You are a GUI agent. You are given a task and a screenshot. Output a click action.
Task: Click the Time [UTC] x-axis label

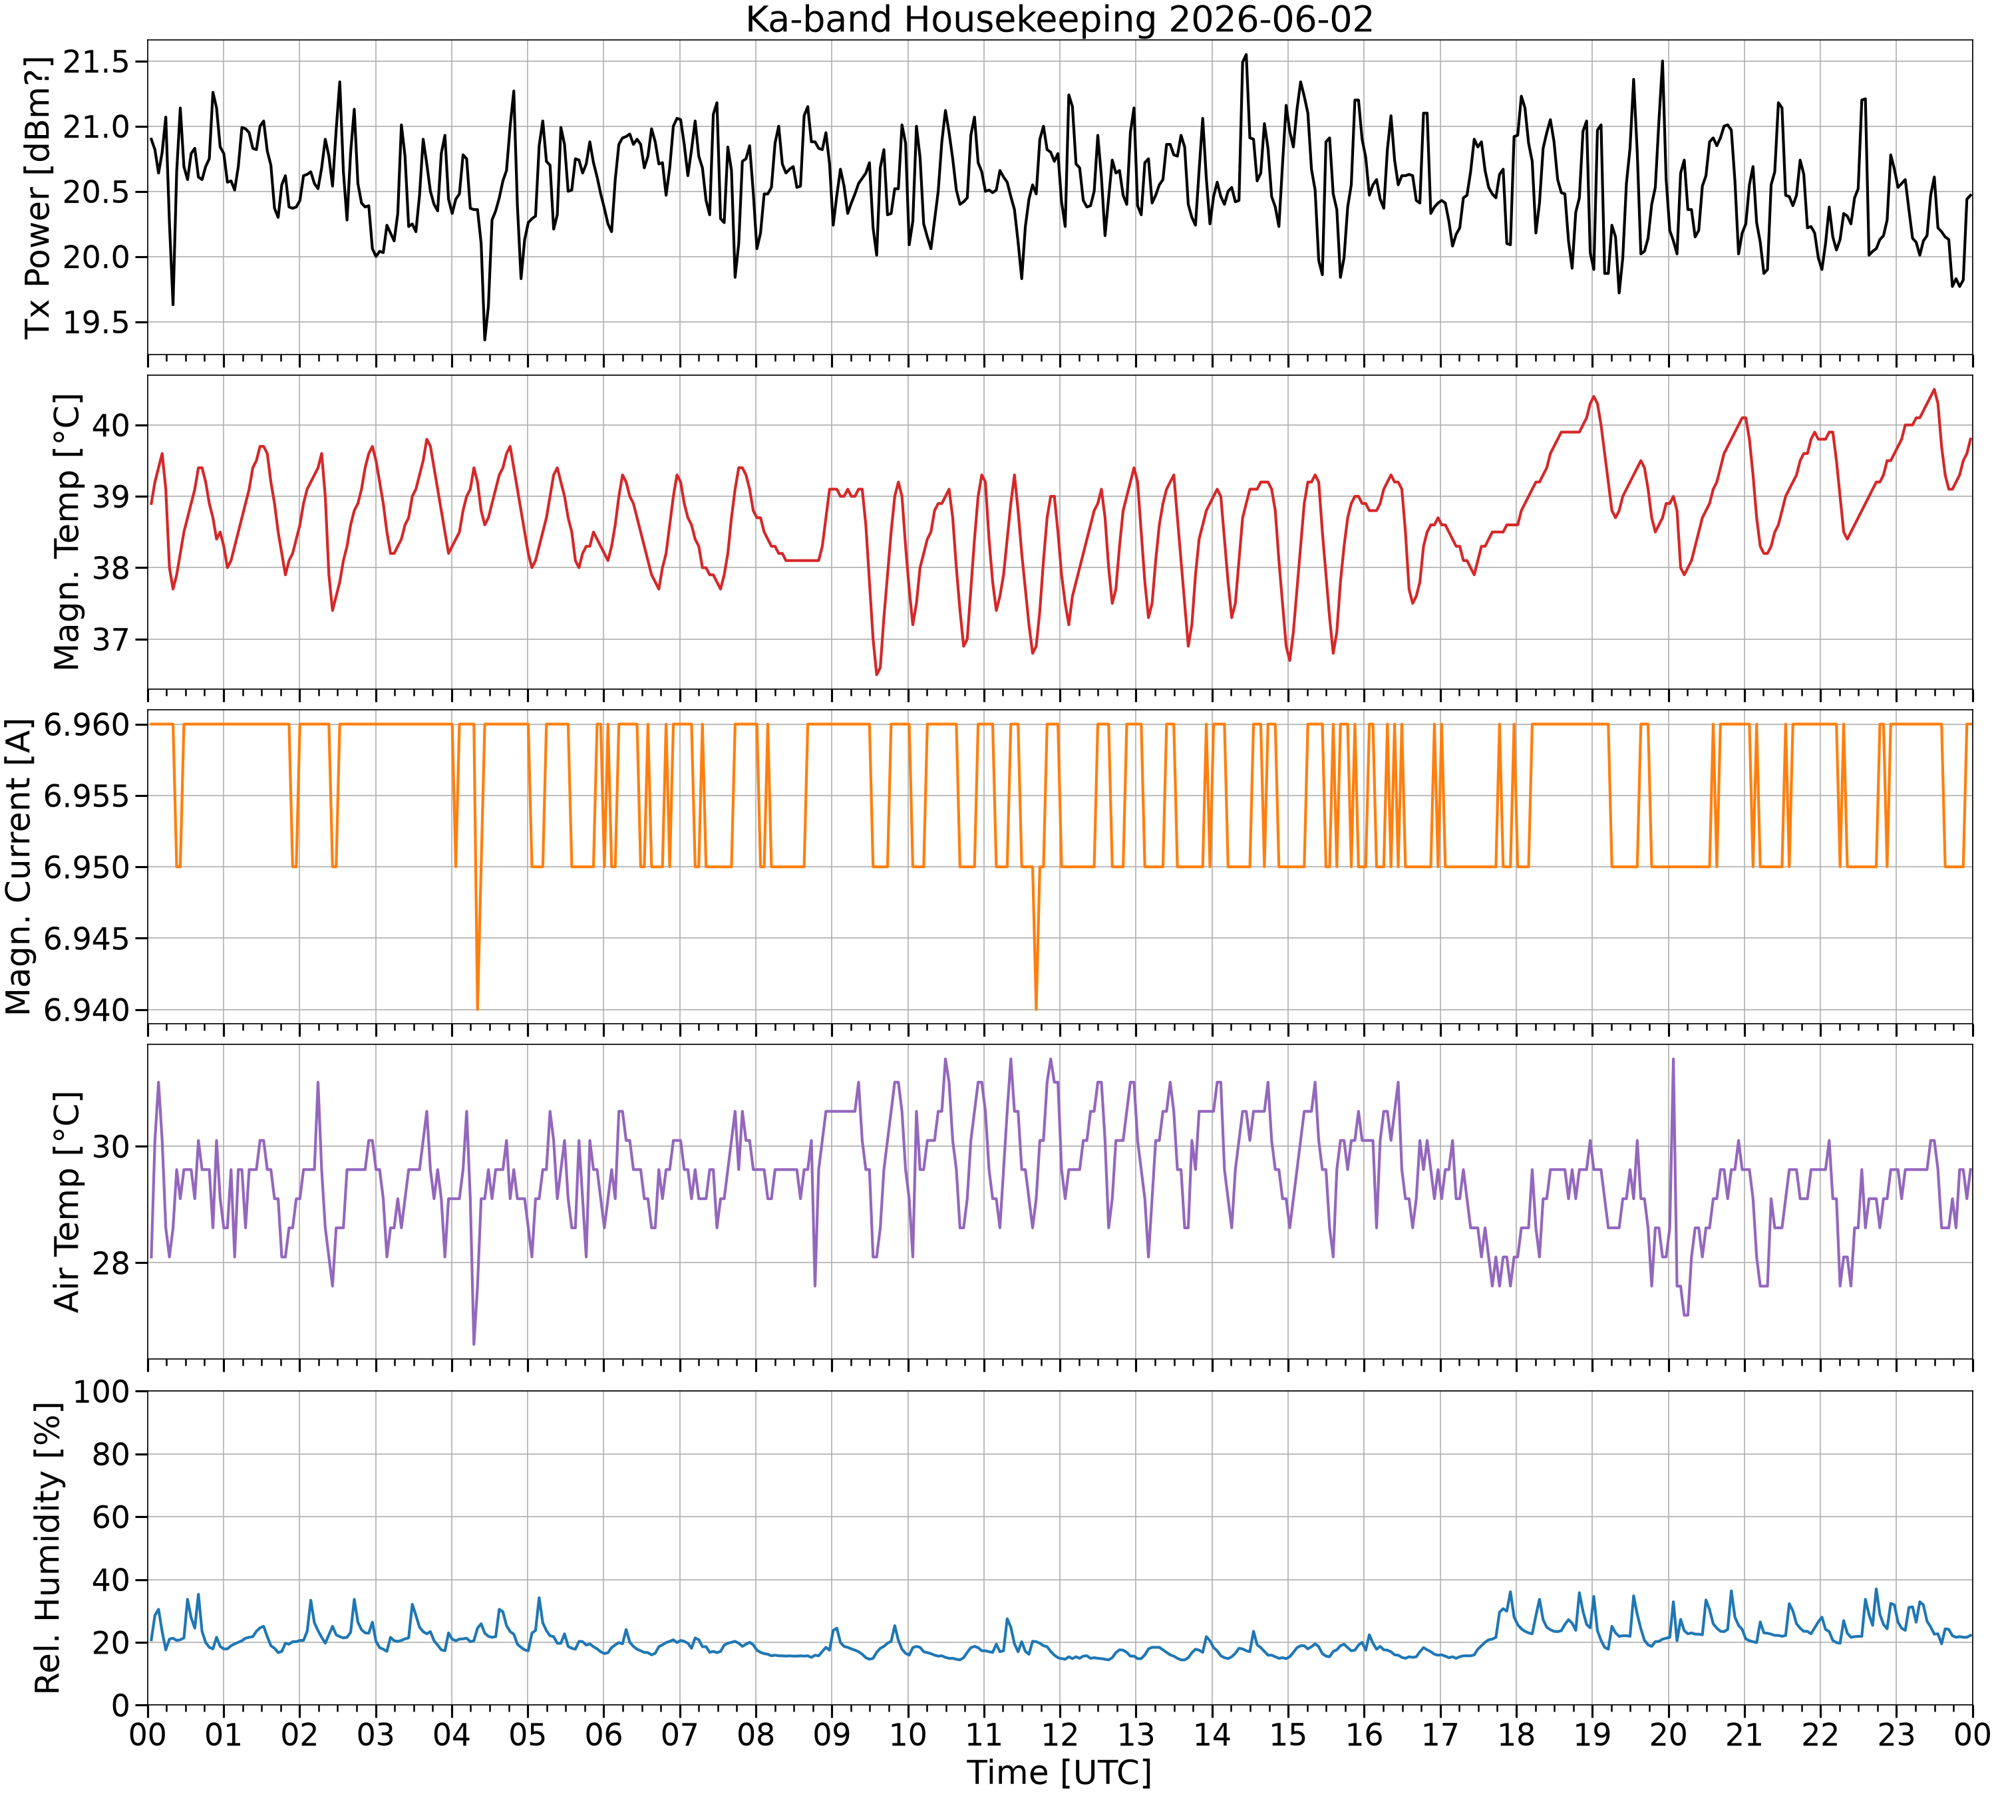tap(1059, 1772)
